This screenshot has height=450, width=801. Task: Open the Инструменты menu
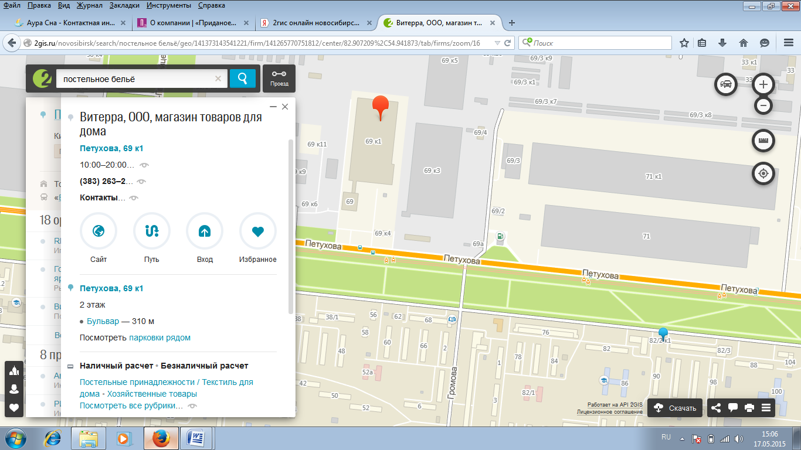pos(168,5)
